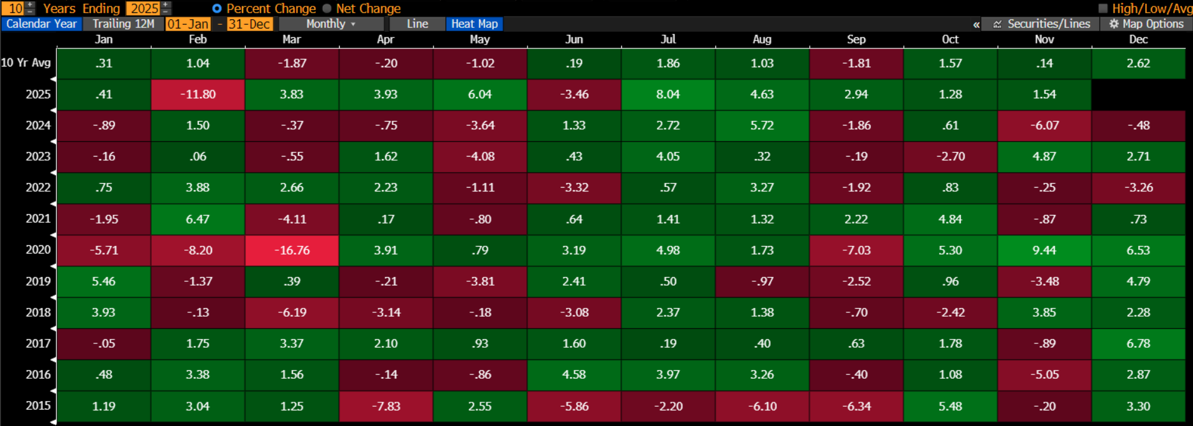The image size is (1193, 426).
Task: Switch to the Trailing 12M tab
Action: click(x=123, y=24)
